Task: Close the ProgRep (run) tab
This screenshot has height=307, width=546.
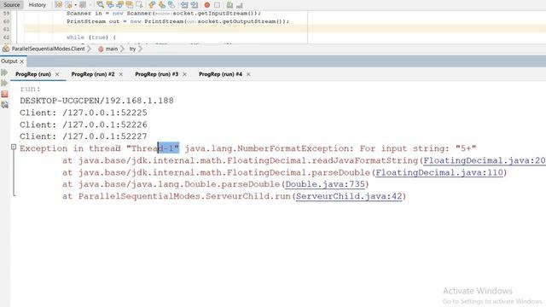Action: tap(57, 74)
